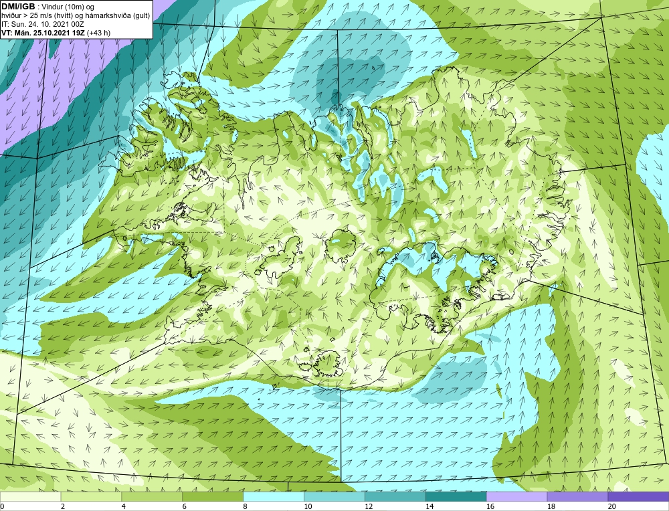Click the 2–4 m/s light green legend swatch

(91, 496)
